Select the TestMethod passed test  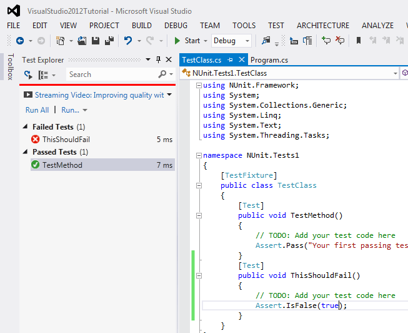point(102,165)
